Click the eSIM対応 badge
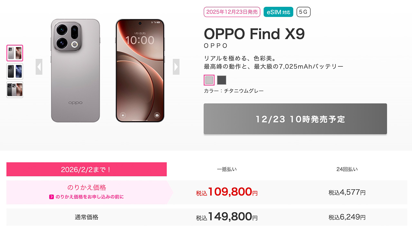 coord(278,12)
